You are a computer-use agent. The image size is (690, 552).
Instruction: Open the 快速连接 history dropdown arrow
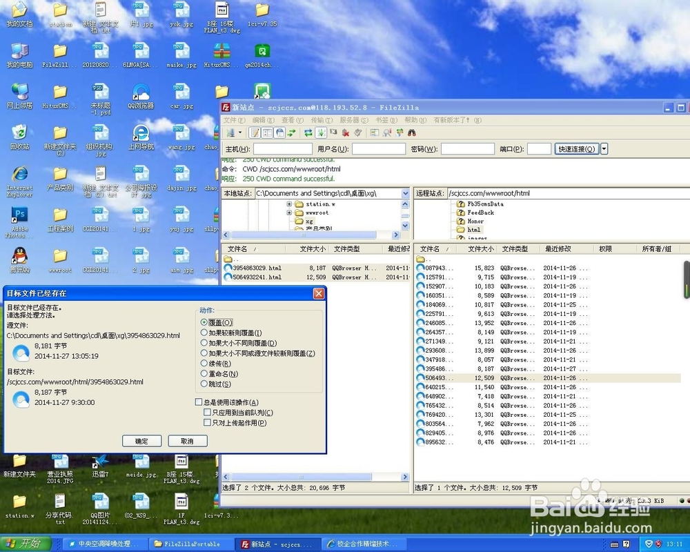[x=604, y=149]
